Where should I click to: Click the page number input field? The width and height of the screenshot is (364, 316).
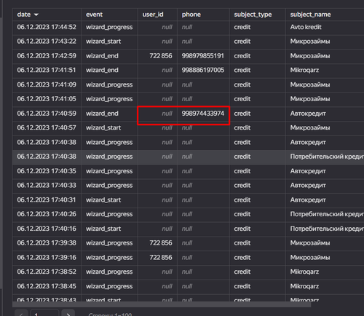[44, 313]
